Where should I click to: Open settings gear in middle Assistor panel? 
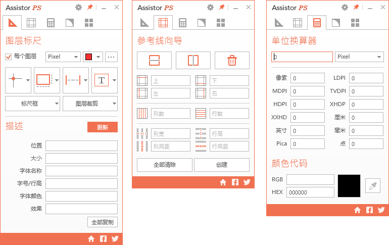click(210, 8)
